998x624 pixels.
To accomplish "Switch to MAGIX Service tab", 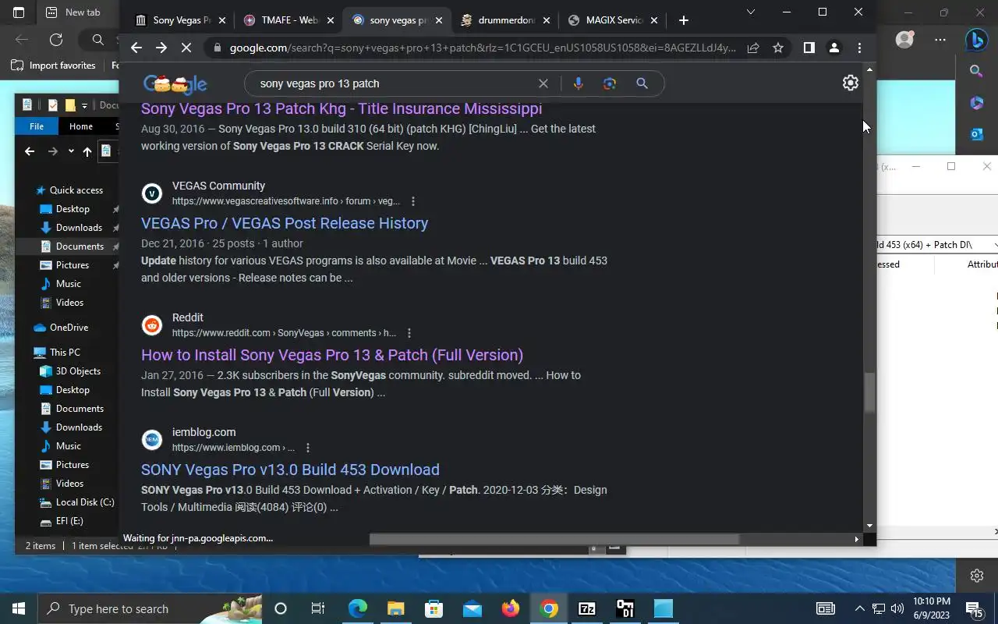I will pyautogui.click(x=614, y=20).
